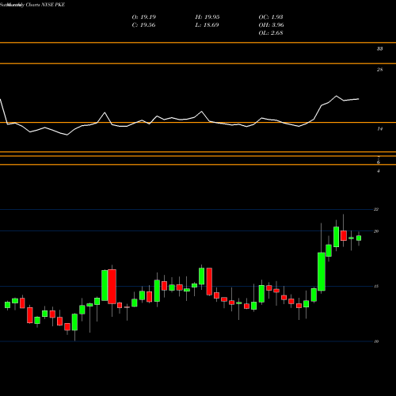Click the OH: 3.96 value
This screenshot has width=396, height=396.
coord(271,25)
